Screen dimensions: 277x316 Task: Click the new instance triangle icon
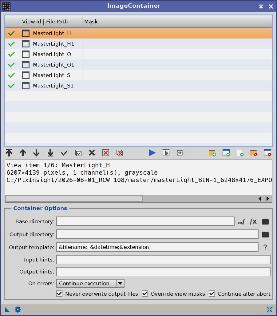point(7,310)
